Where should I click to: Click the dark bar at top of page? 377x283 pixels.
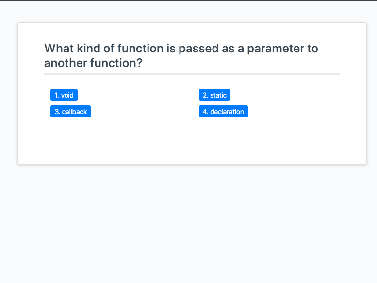(x=188, y=0)
